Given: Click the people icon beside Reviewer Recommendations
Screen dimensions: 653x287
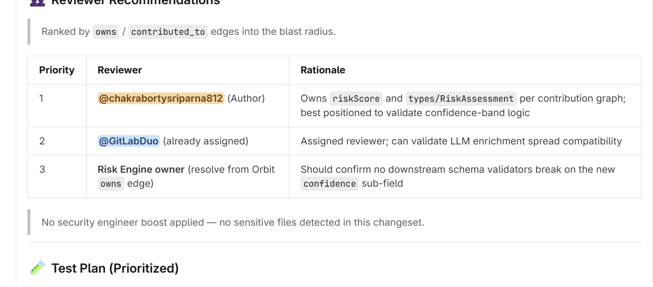Looking at the screenshot, I should coord(38,2).
